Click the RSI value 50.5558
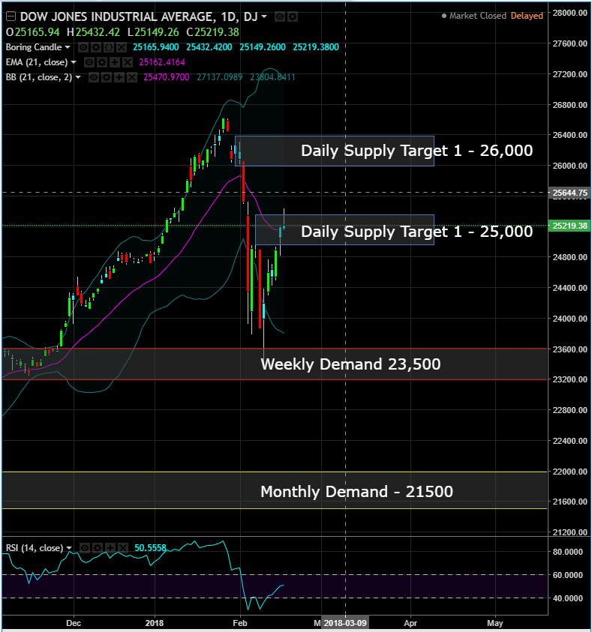 pos(150,548)
